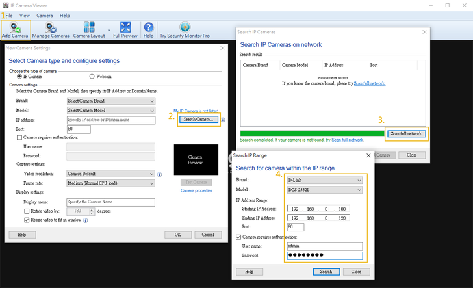
Task: Click My IP Camera is not listed link
Action: [x=196, y=111]
